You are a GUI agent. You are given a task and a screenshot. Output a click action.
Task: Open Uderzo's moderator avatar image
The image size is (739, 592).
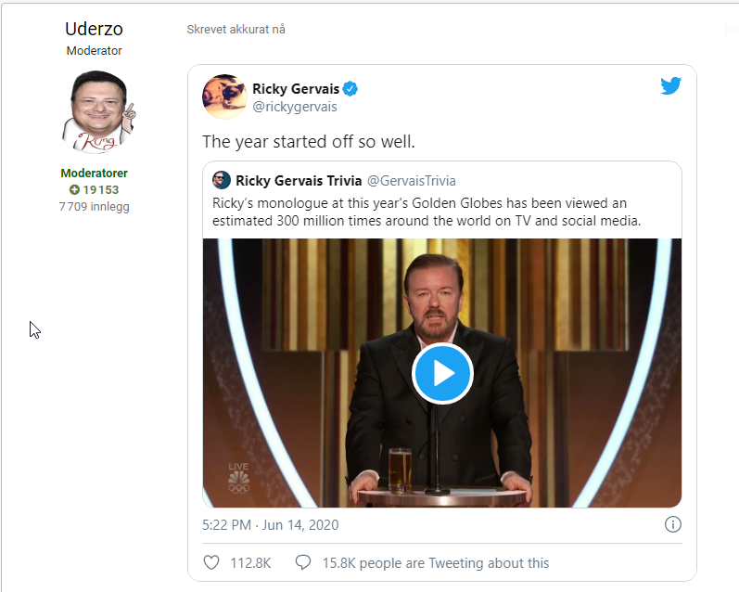pyautogui.click(x=98, y=111)
